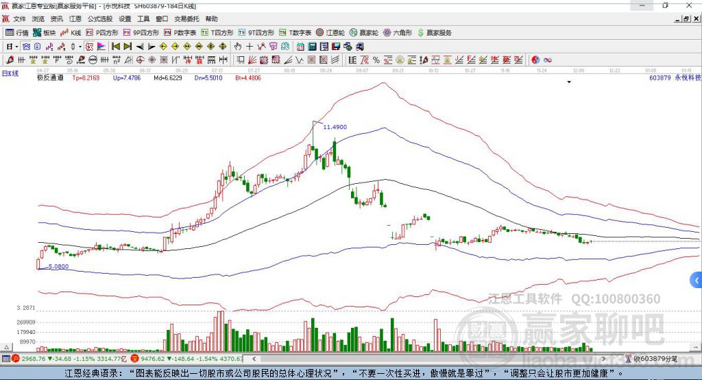The height and width of the screenshot is (380, 702).
Task: Select the crosshair cursor tool
Action: pos(250,47)
